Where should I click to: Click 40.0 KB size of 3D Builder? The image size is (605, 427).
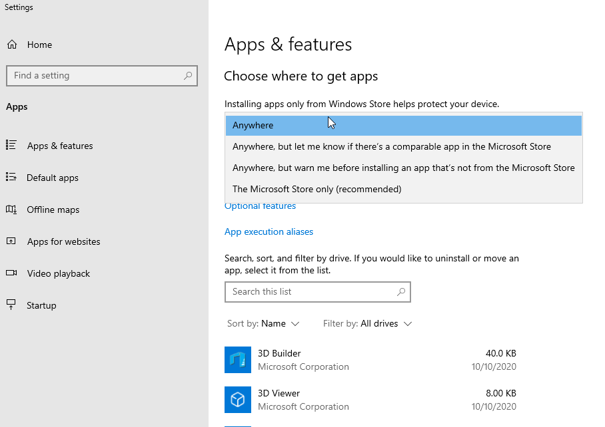click(501, 353)
